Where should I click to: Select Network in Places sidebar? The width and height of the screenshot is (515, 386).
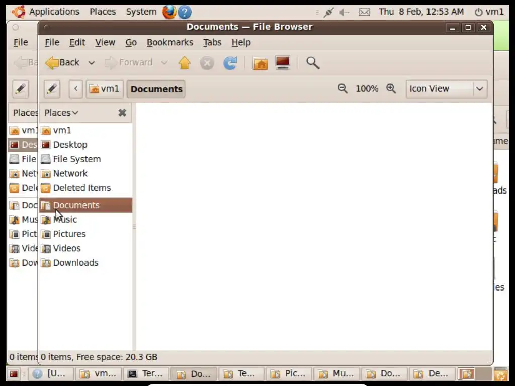85,173
